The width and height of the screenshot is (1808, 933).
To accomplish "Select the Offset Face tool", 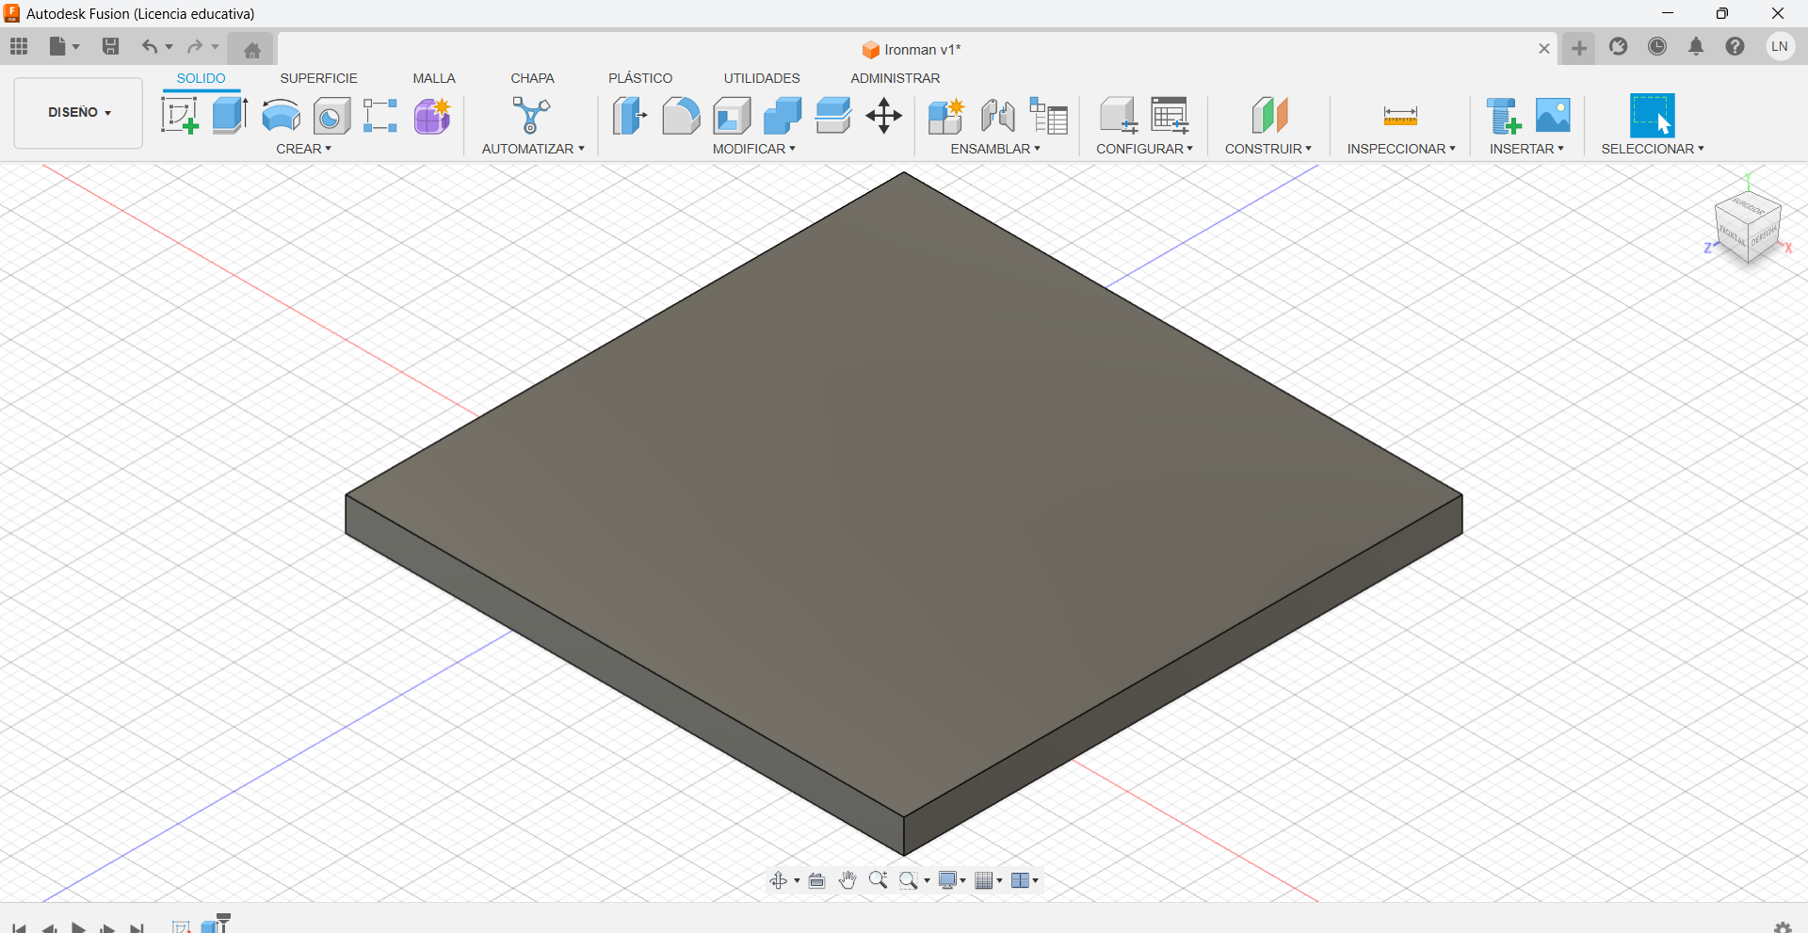I will pyautogui.click(x=833, y=116).
